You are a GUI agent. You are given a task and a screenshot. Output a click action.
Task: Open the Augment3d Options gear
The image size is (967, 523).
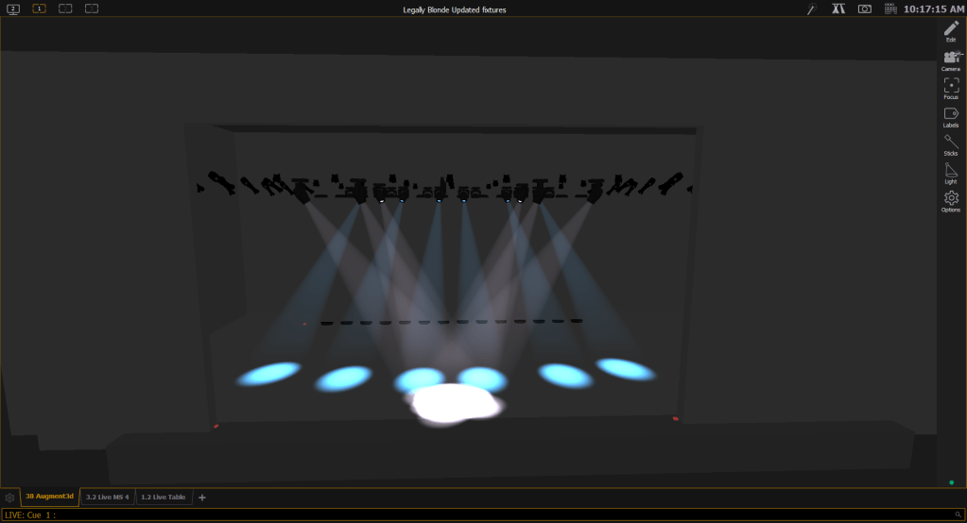[x=951, y=200]
